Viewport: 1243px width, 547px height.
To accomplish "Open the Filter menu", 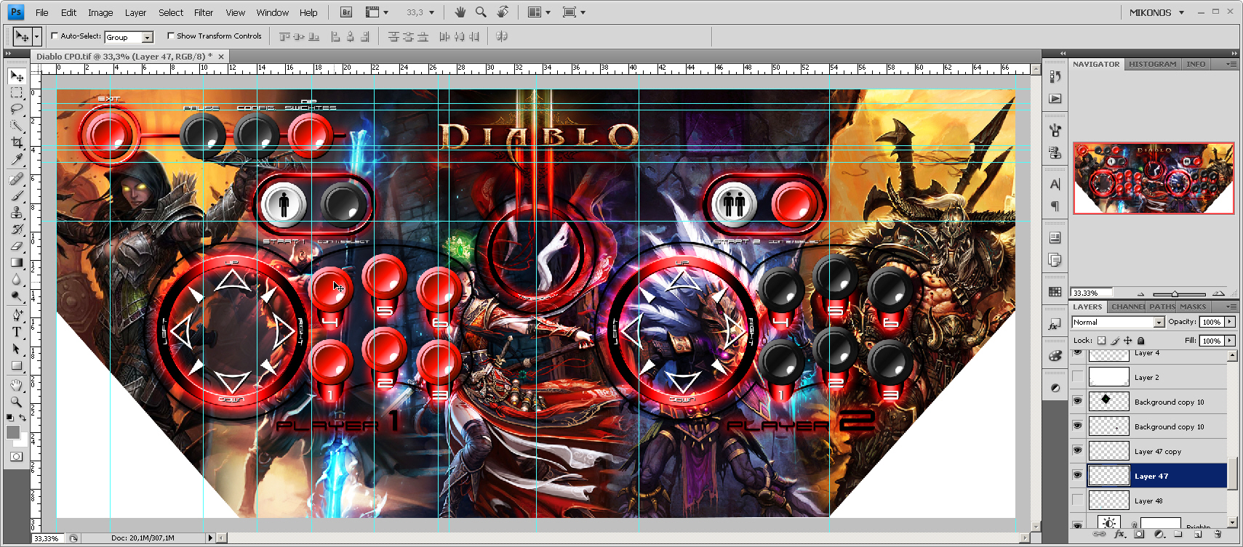I will click(204, 12).
